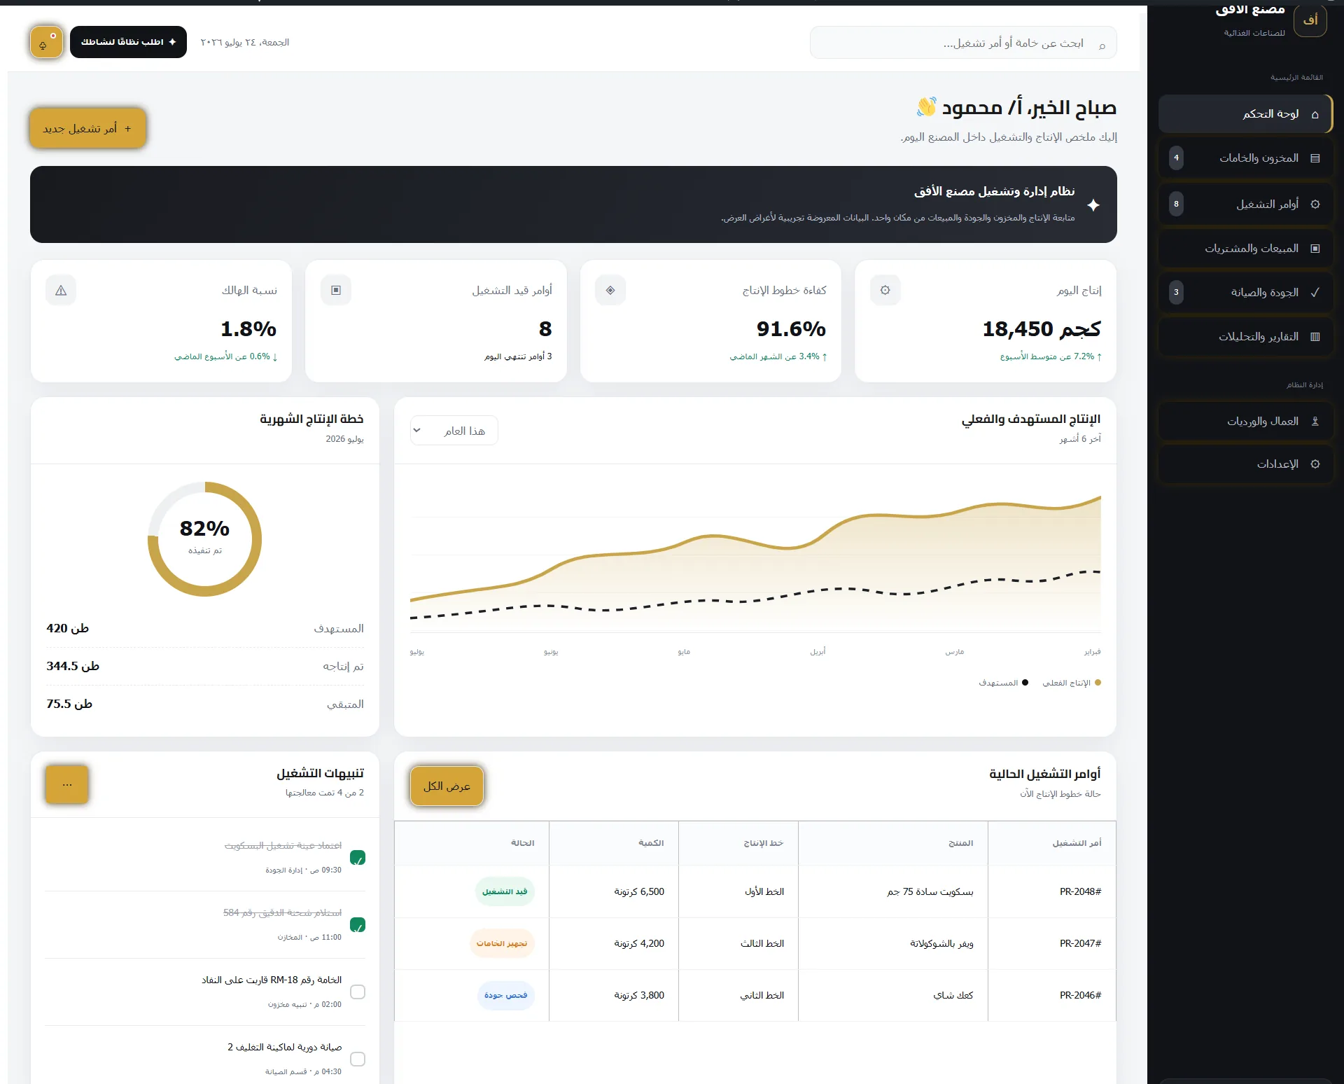Click the أف factory logo in sidebar
This screenshot has height=1084, width=1344.
(x=1310, y=20)
